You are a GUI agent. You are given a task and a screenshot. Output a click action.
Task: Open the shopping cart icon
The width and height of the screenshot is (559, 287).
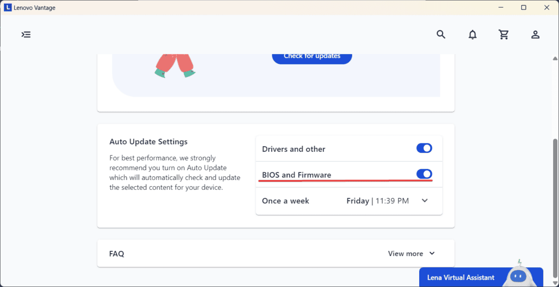tap(504, 34)
